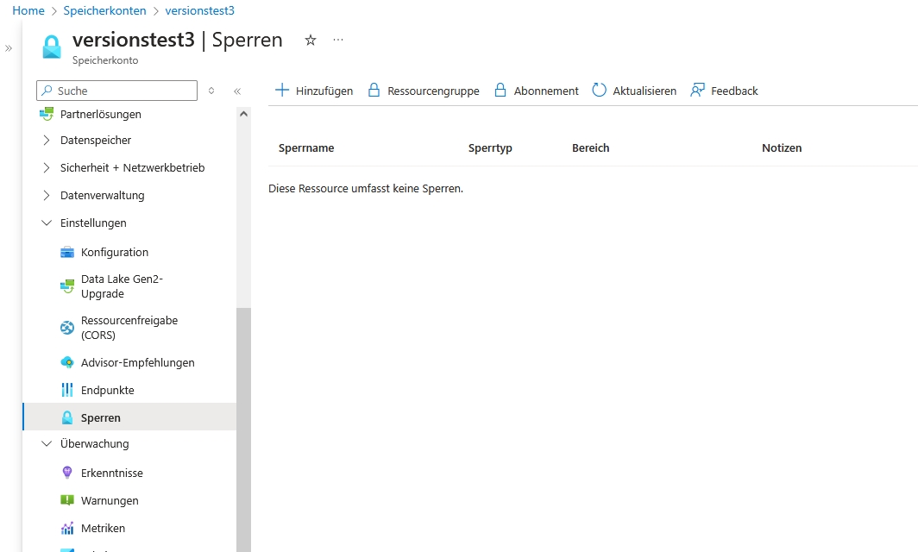
Task: Click the Erkenntnisse lightbulb icon
Action: [x=67, y=474]
